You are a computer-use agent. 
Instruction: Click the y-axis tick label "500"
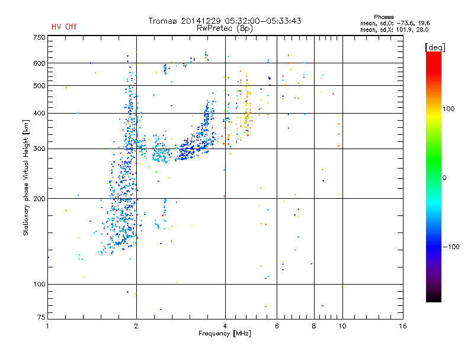39,86
